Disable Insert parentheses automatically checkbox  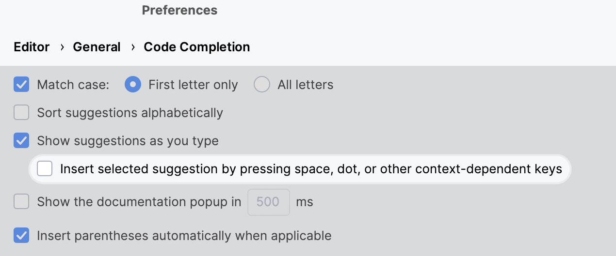pyautogui.click(x=21, y=236)
